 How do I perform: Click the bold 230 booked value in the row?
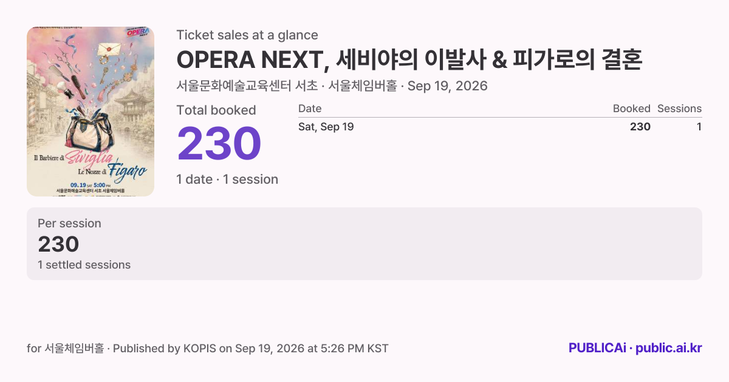tap(640, 127)
